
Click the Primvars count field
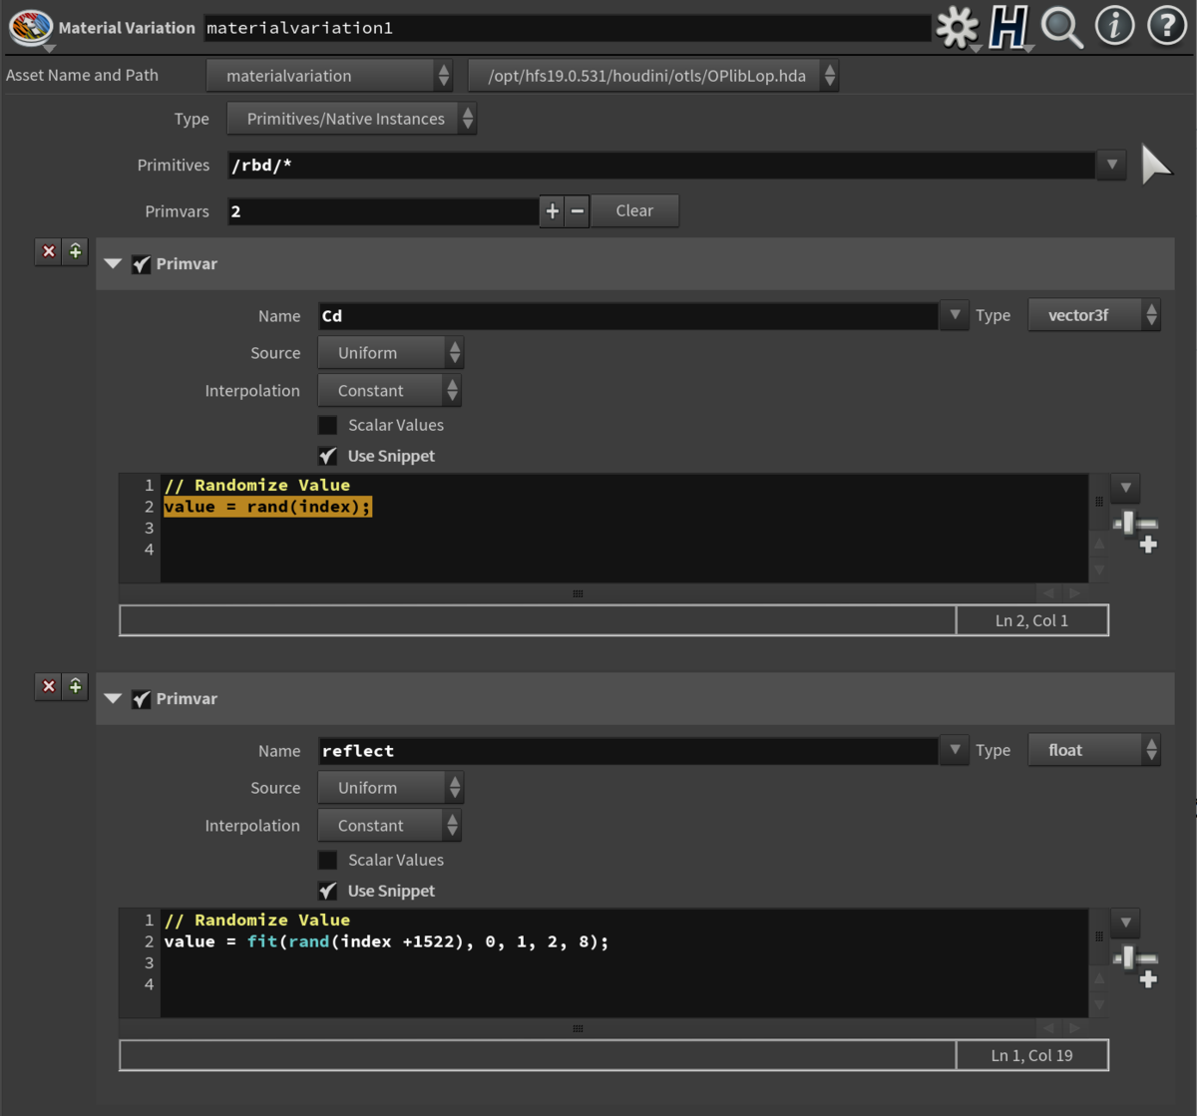pyautogui.click(x=384, y=211)
